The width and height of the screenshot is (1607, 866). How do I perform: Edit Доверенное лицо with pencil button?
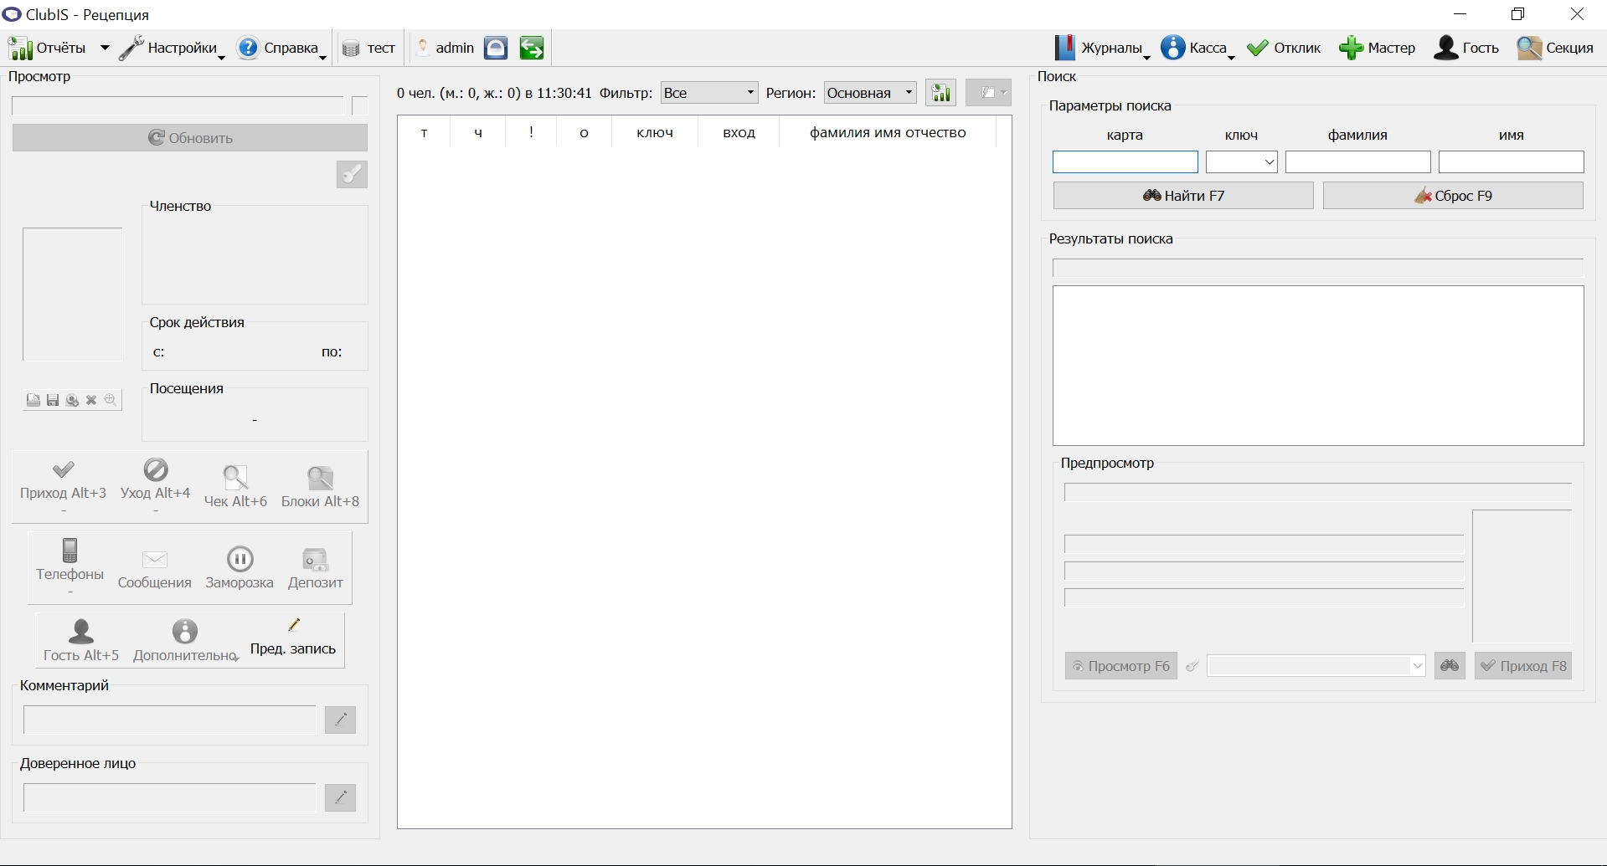point(340,797)
